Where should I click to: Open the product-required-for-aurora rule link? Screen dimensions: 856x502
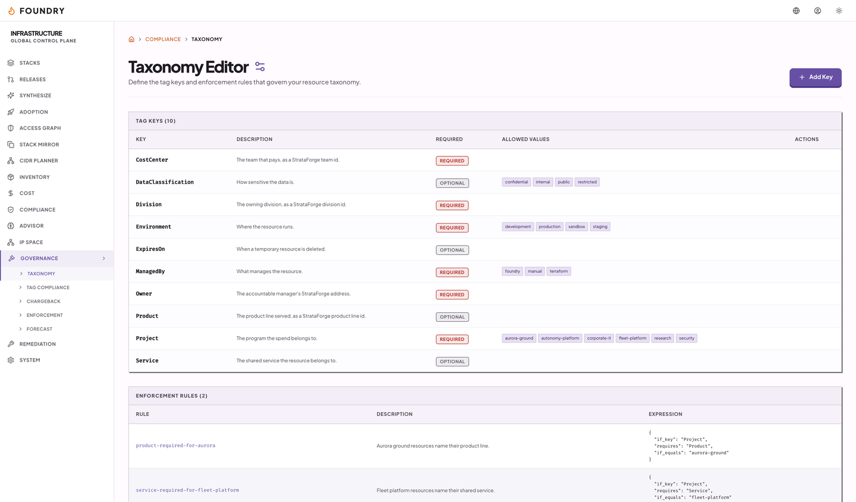coord(175,445)
